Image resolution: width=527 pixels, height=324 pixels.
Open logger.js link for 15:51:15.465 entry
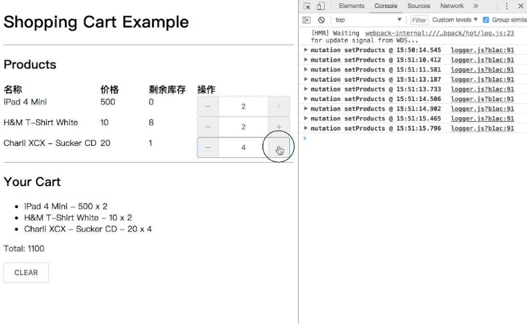[x=482, y=118]
